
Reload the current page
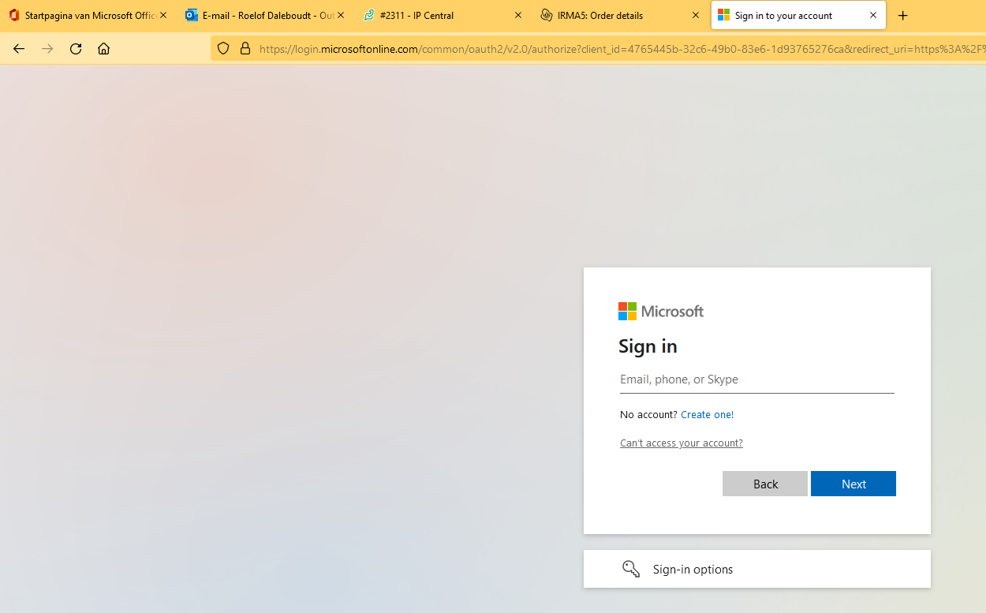tap(76, 49)
